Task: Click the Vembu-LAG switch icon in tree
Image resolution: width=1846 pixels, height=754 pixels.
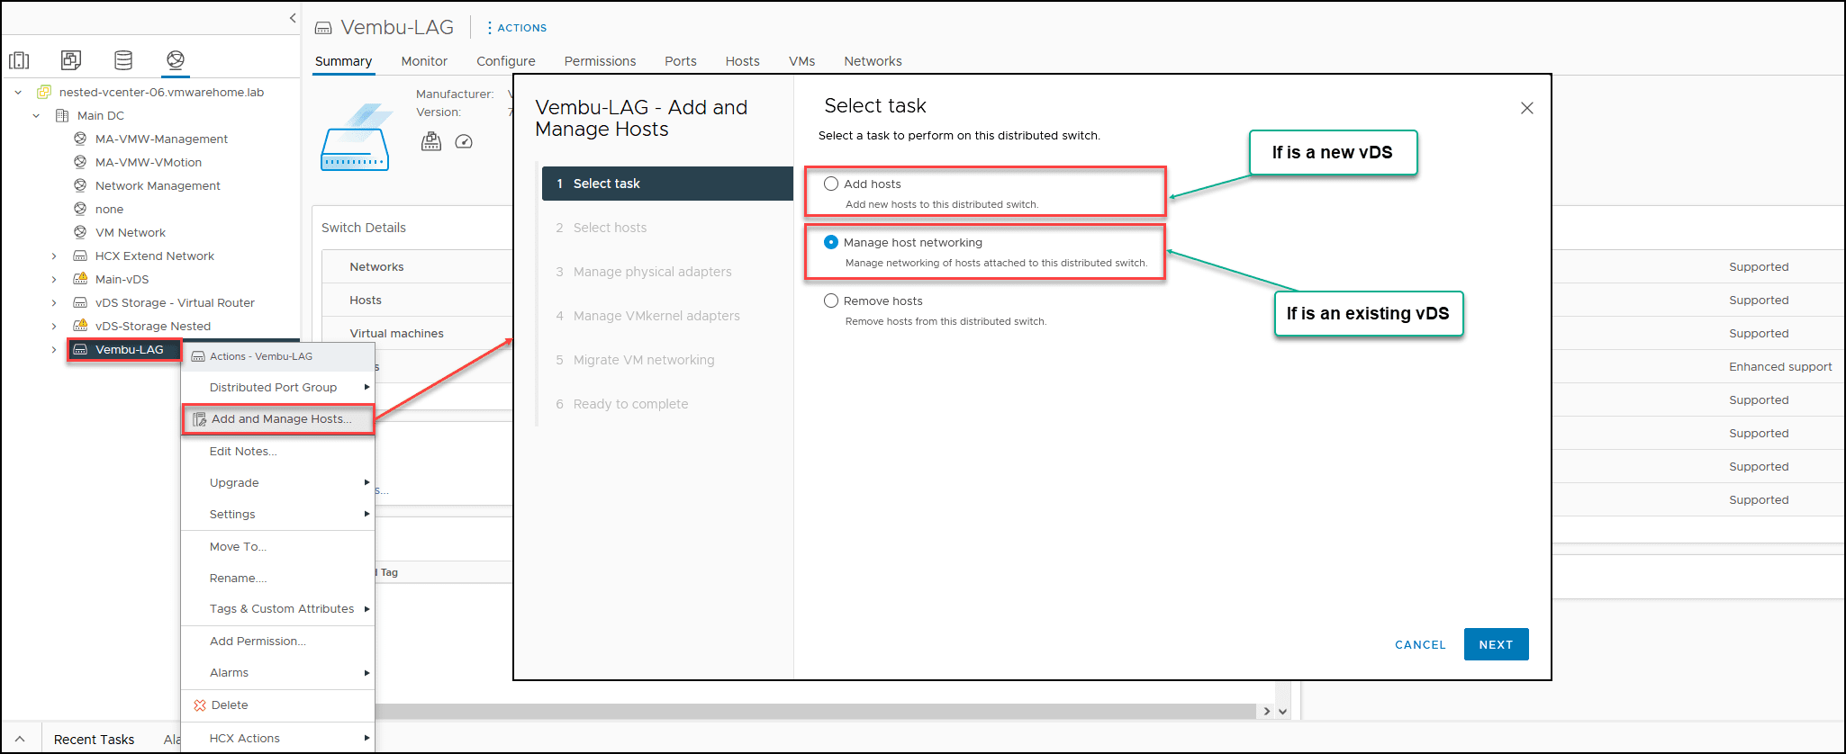Action: coord(80,349)
